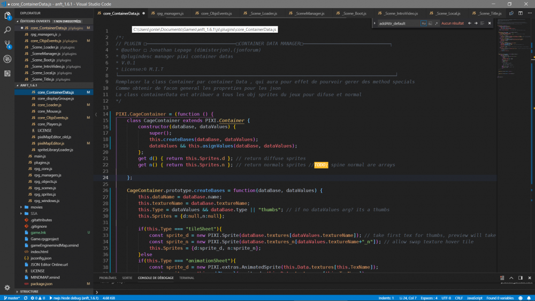This screenshot has width=535, height=301.
Task: Open Source Control view in activity bar
Action: (7, 45)
